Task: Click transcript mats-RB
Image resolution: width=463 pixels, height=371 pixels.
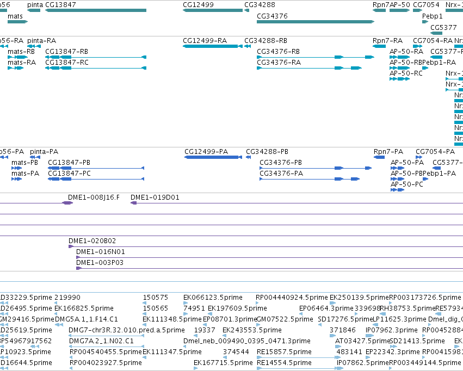Action: click(x=18, y=57)
